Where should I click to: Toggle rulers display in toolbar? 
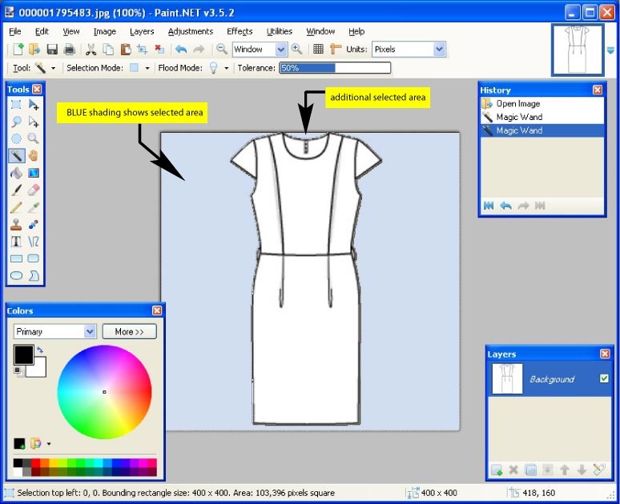pyautogui.click(x=336, y=50)
